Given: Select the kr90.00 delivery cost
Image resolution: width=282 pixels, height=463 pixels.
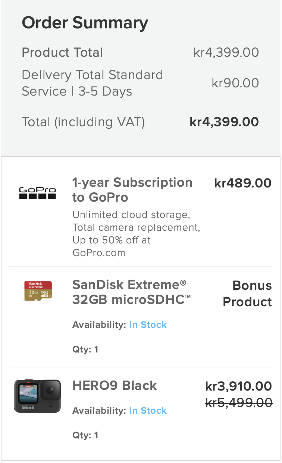Looking at the screenshot, I should [235, 83].
